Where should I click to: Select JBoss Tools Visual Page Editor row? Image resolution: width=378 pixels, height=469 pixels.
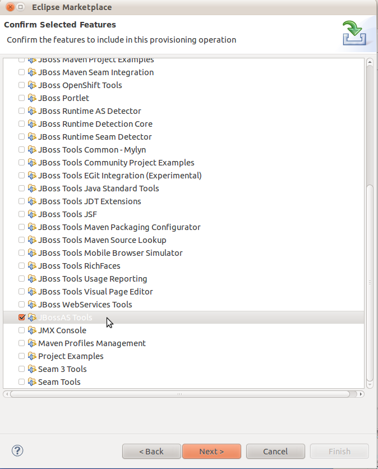pos(95,292)
